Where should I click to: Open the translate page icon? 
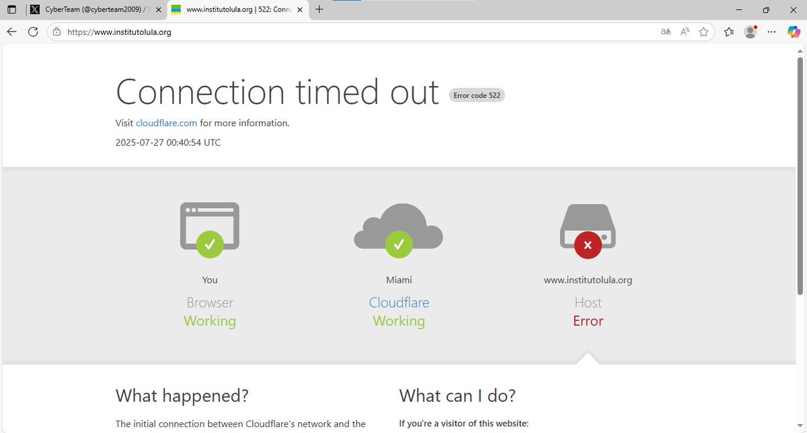click(666, 32)
